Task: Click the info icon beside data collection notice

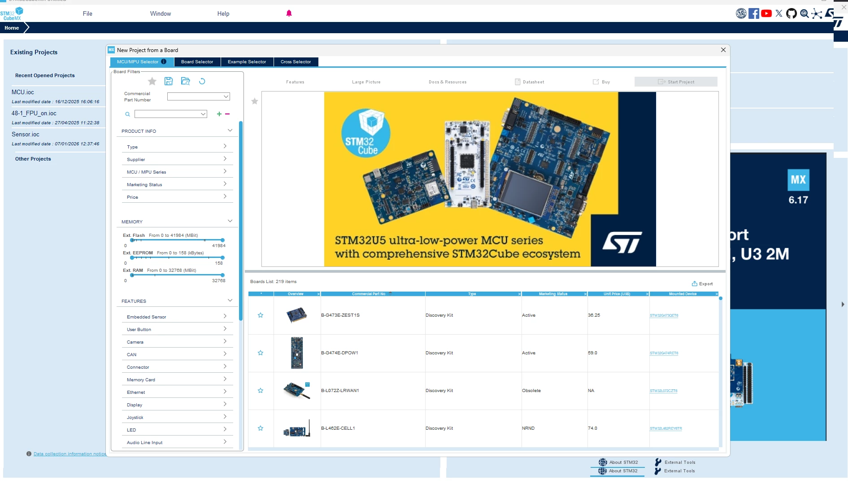Action: click(29, 454)
